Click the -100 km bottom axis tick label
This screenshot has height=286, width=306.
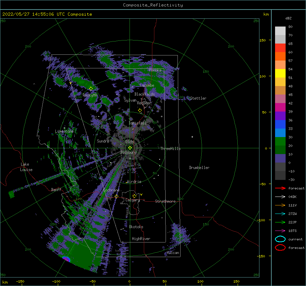click(x=56, y=281)
